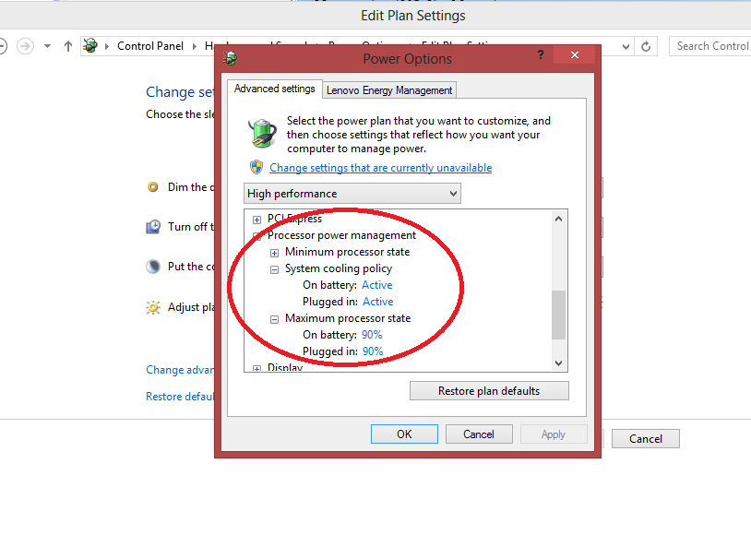
Task: Click the UAC shield icon
Action: (x=256, y=167)
